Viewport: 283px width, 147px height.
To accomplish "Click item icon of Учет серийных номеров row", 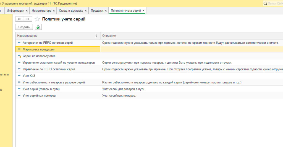I will click(19, 95).
